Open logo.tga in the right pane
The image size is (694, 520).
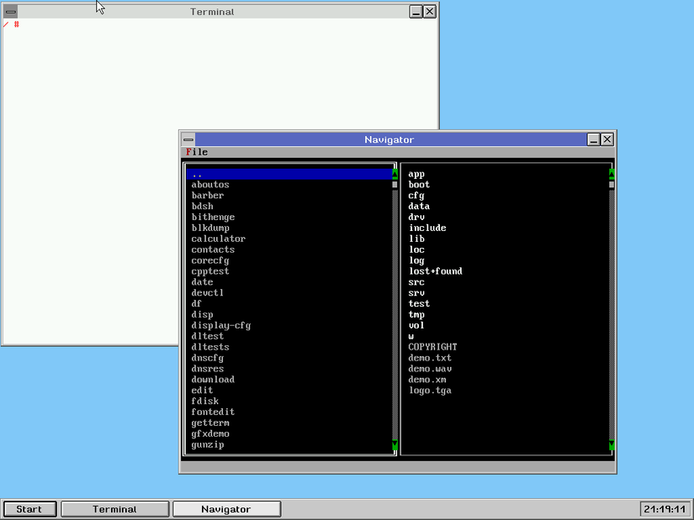click(x=429, y=390)
